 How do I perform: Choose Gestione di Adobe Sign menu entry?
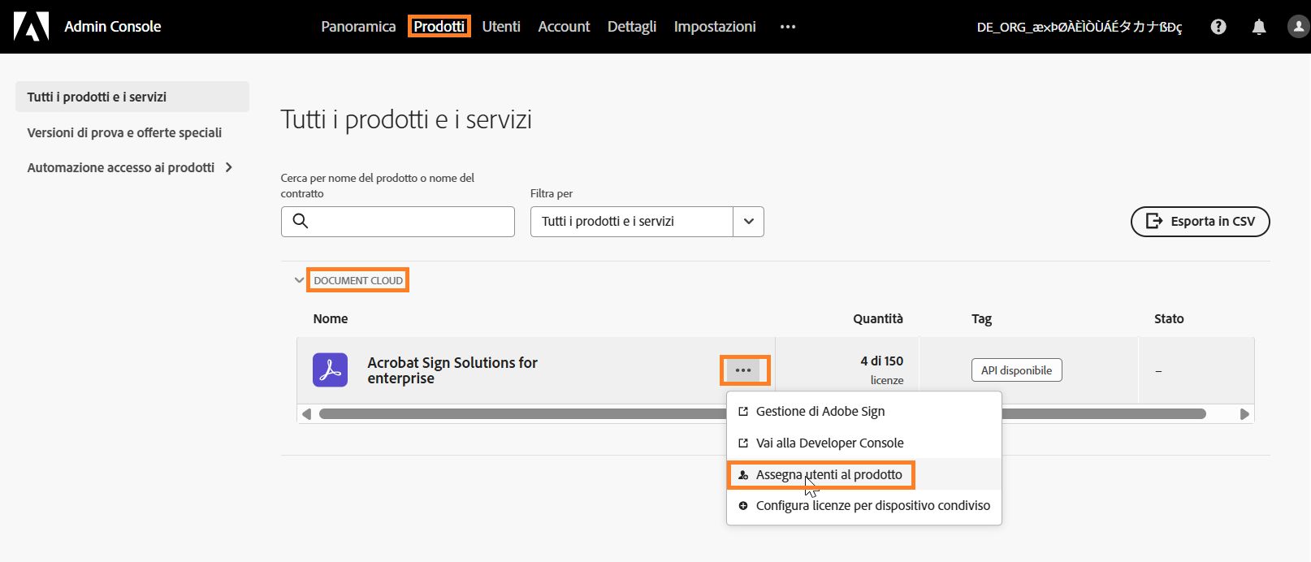click(864, 412)
